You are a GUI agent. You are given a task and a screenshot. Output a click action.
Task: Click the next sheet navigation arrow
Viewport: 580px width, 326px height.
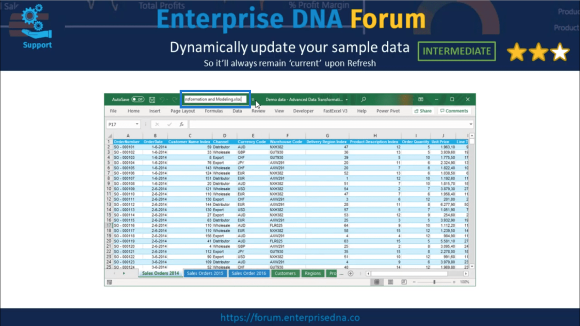124,274
